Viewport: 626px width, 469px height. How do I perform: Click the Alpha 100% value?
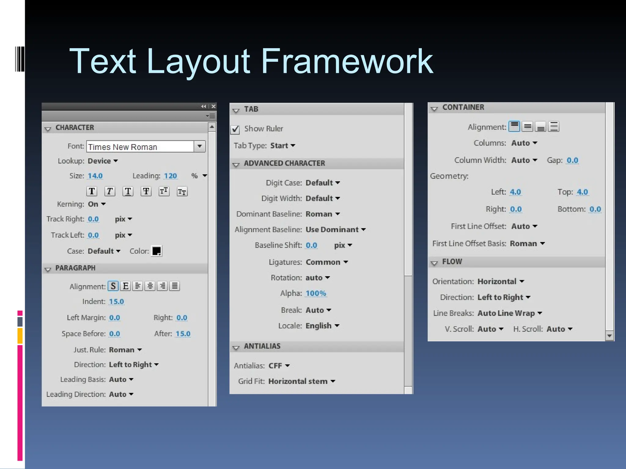point(316,294)
